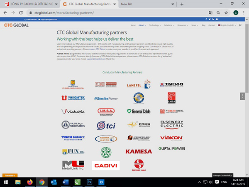Open the CTC Global Facebook icon
The height and width of the screenshot is (187, 249).
[x=206, y=19]
